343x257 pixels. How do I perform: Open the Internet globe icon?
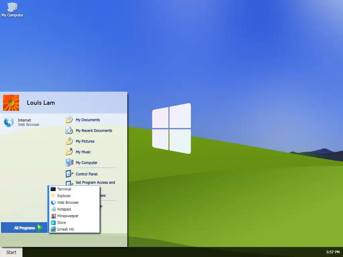(x=8, y=122)
